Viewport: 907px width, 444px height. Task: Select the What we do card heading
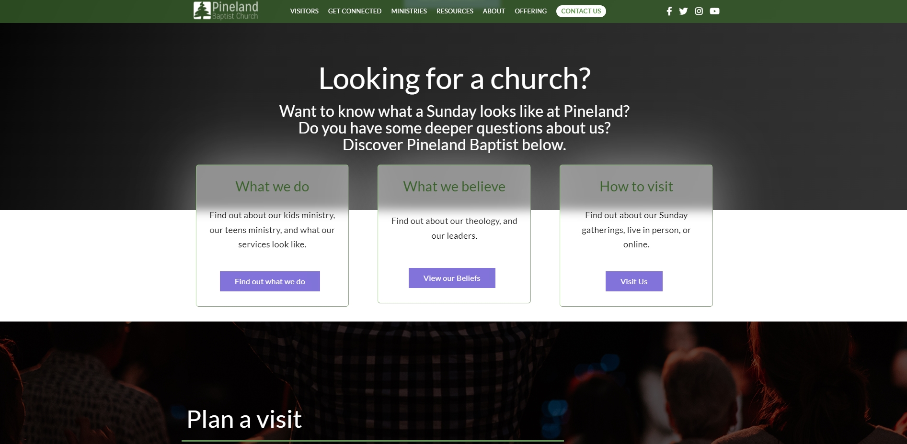point(272,187)
